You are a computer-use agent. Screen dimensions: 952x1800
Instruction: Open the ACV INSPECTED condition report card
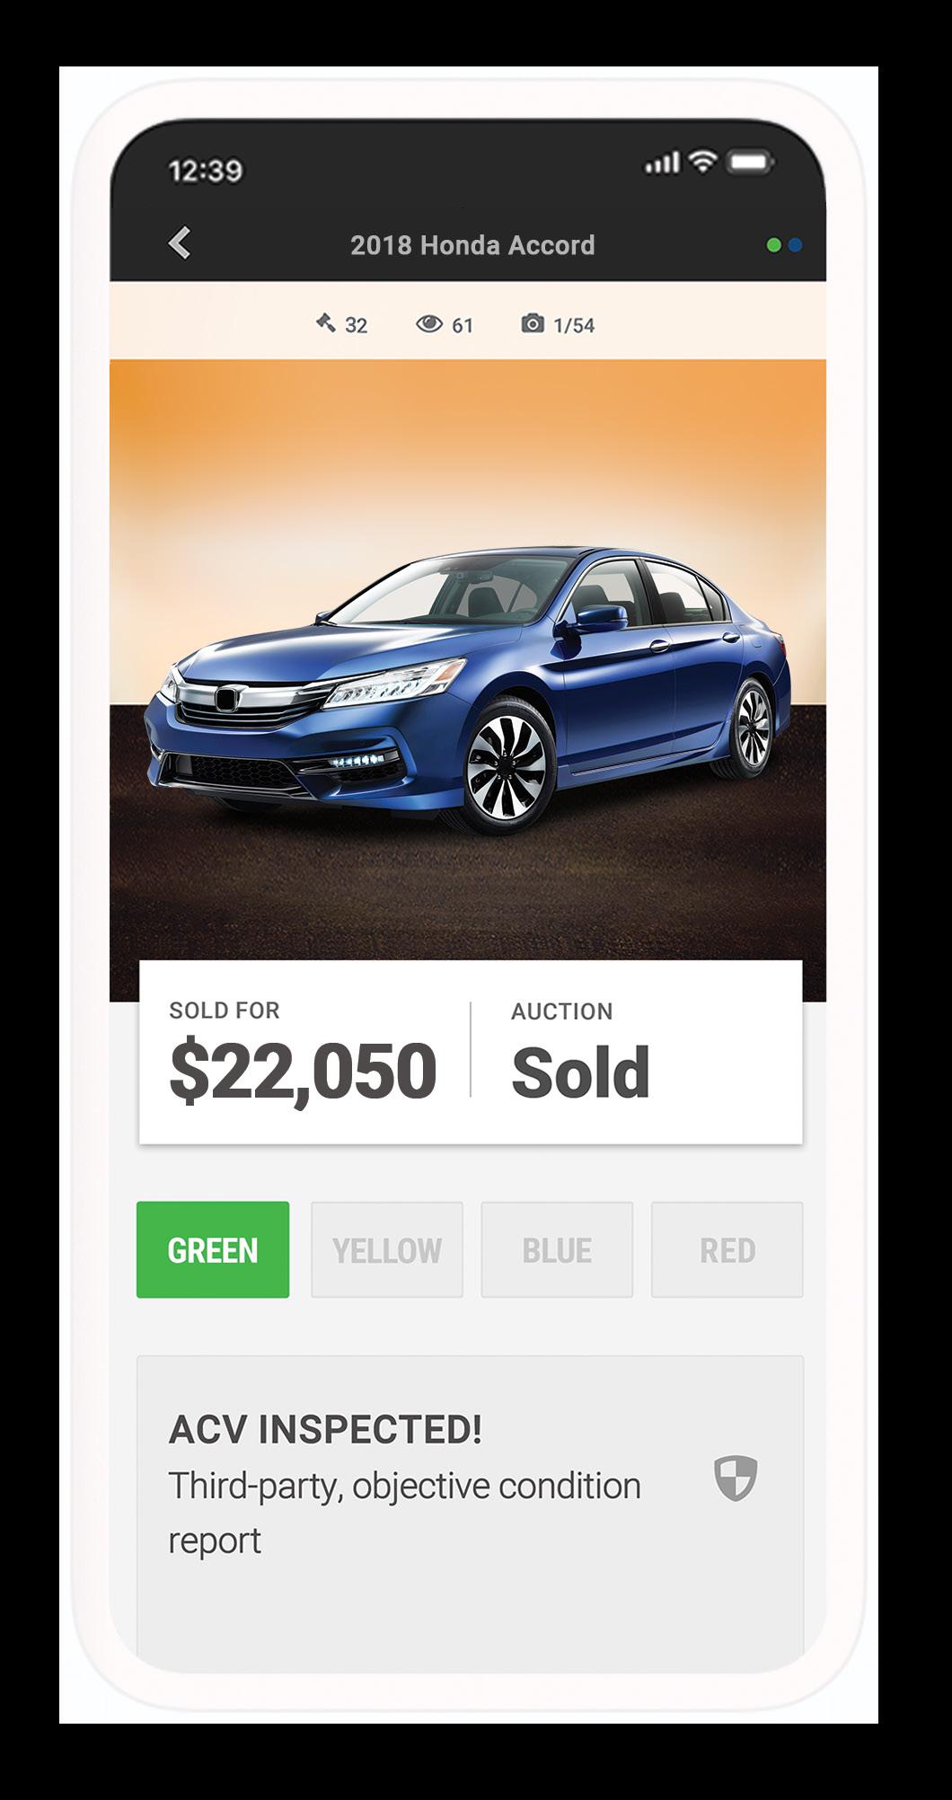pos(470,1513)
